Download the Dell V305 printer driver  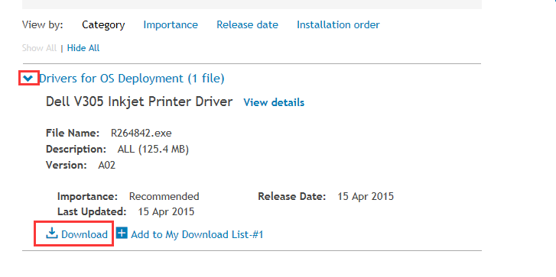(x=77, y=234)
